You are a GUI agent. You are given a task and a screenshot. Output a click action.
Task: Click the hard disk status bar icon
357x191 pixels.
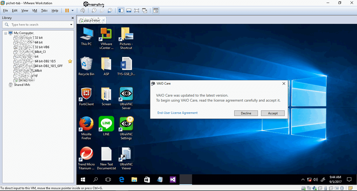[x=304, y=188]
